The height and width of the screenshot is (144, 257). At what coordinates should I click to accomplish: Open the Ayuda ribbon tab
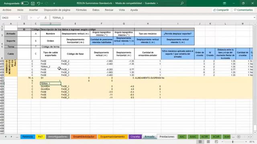point(134,10)
